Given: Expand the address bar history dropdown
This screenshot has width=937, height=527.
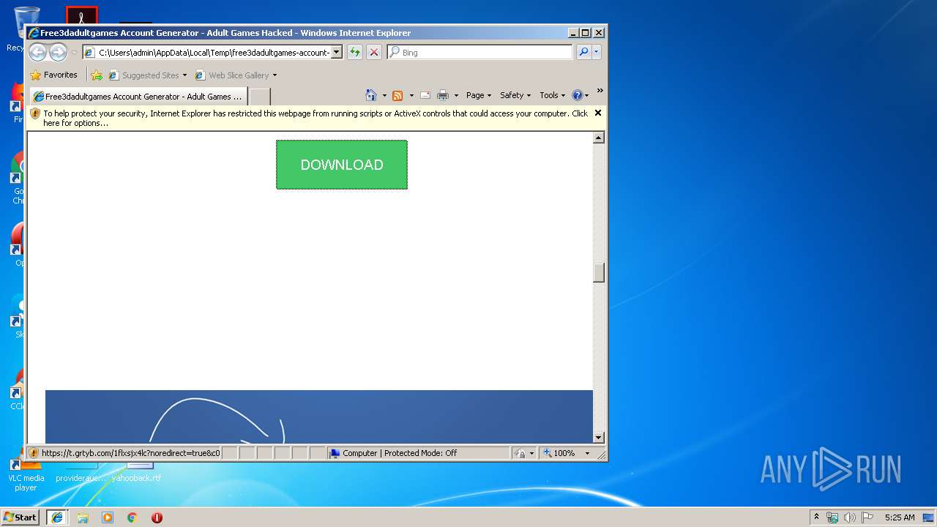Looking at the screenshot, I should click(337, 53).
